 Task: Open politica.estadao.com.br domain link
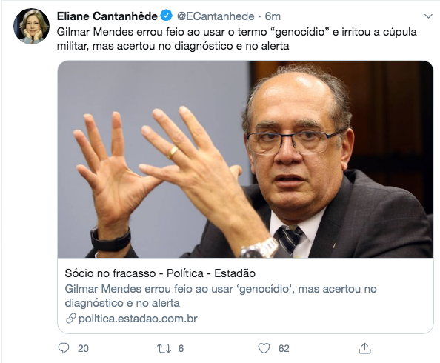pyautogui.click(x=138, y=319)
